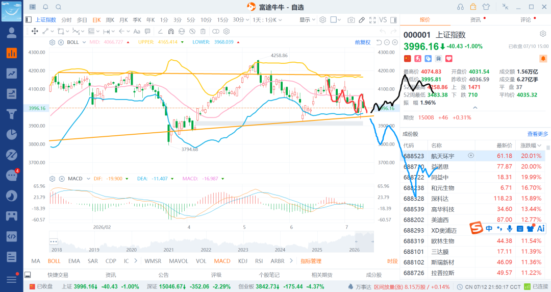This screenshot has width=551, height=292.
Task: Select the RSI indicator button
Action: [x=259, y=261]
